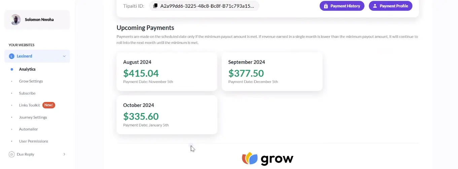Expand the Due Reply website chevron
The width and height of the screenshot is (458, 169).
click(64, 154)
